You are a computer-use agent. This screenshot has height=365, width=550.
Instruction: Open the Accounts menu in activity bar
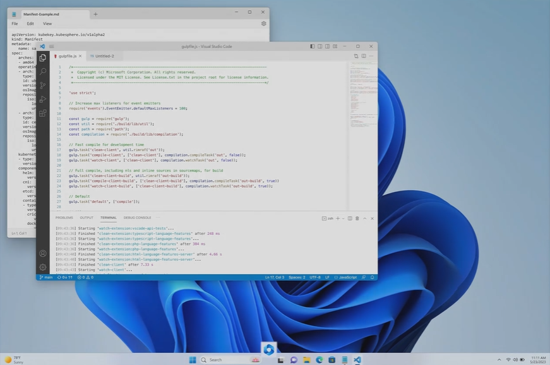coord(43,253)
